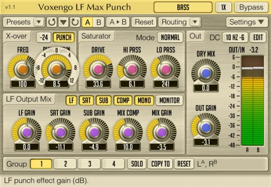Click the FREQ value field 100

point(23,84)
